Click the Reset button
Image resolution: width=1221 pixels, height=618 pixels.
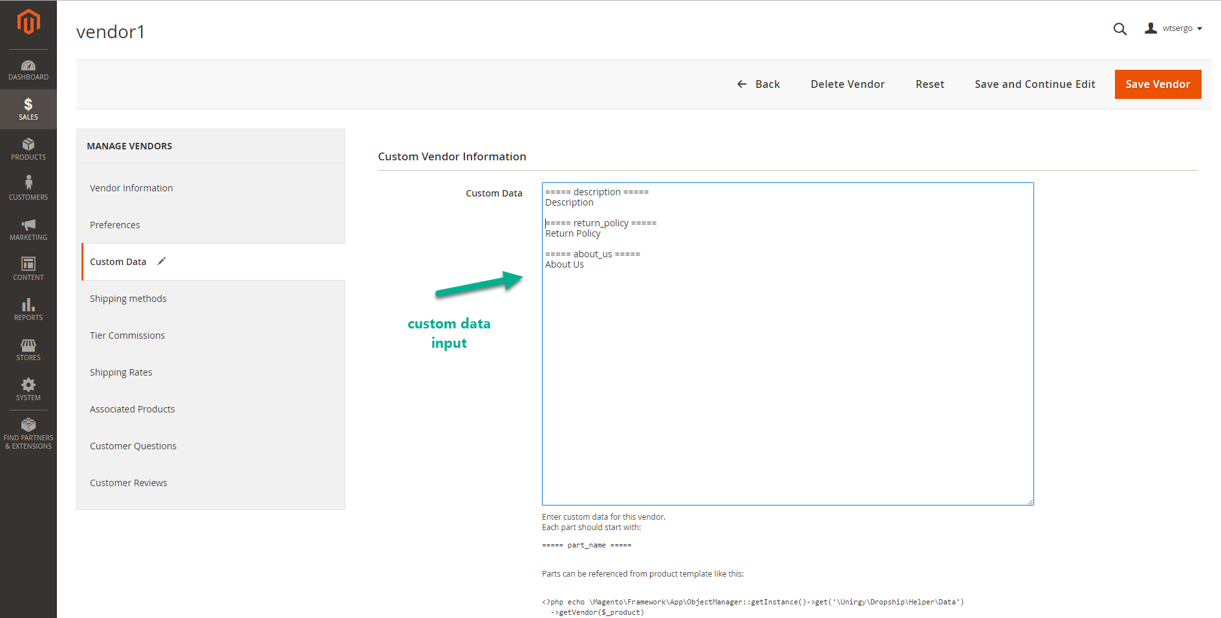point(929,84)
